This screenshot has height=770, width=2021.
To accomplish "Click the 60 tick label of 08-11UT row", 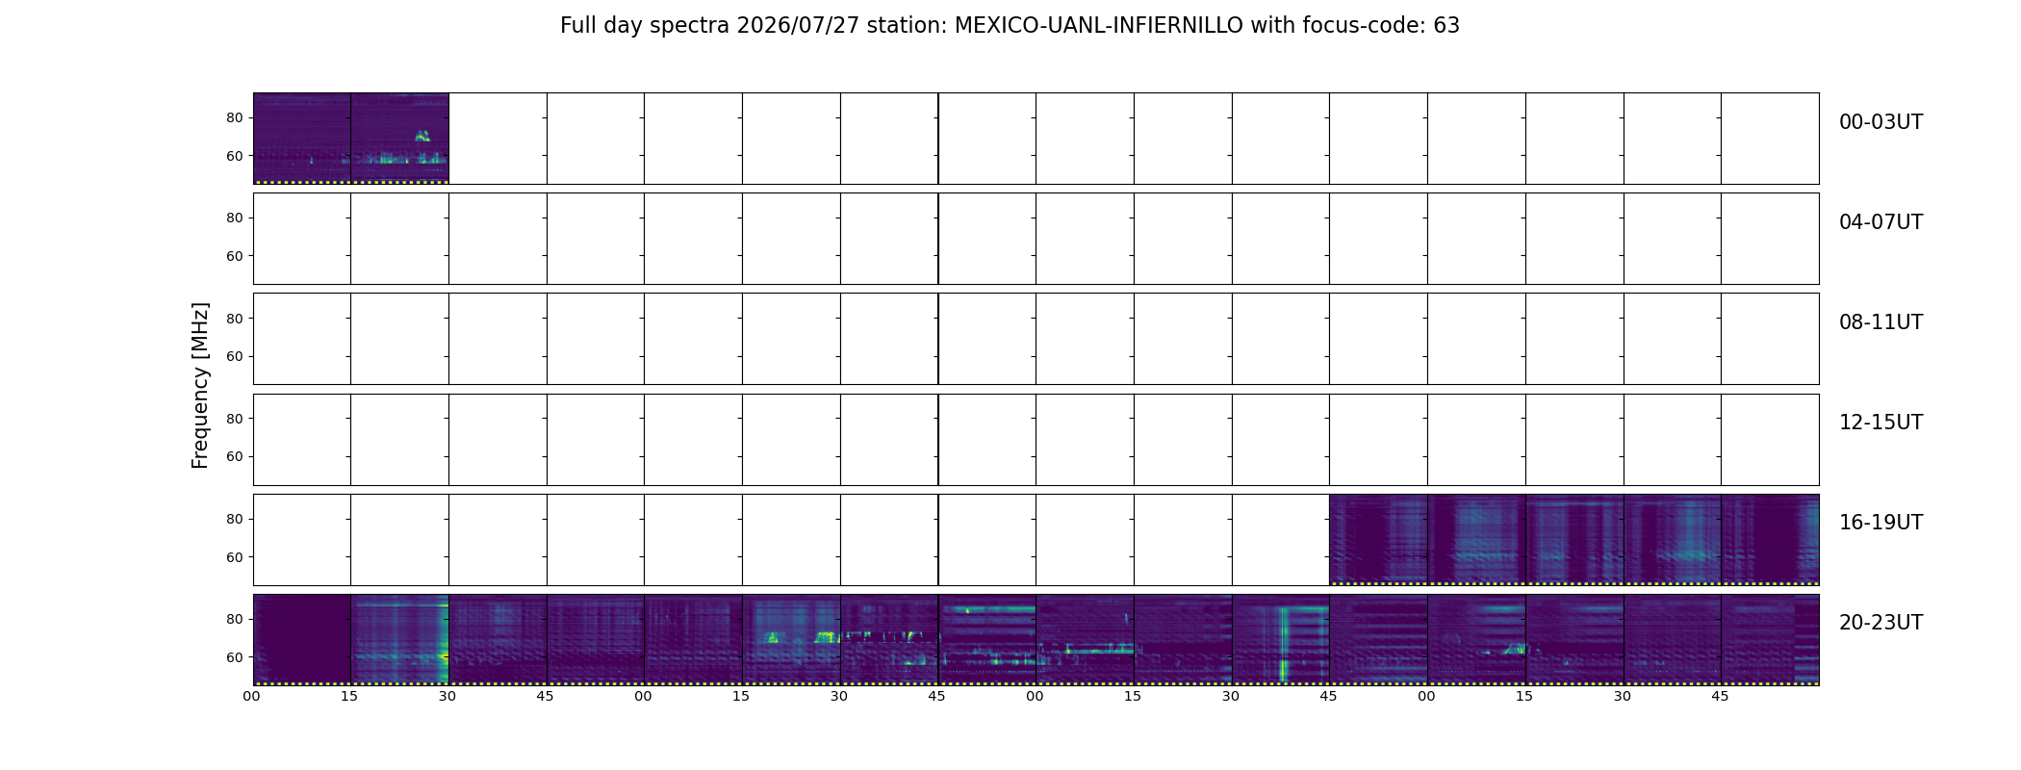I will [x=235, y=356].
